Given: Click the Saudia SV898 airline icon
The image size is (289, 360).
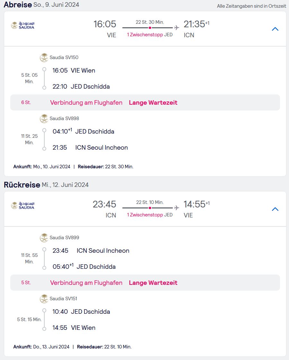Looking at the screenshot, I should (44, 119).
